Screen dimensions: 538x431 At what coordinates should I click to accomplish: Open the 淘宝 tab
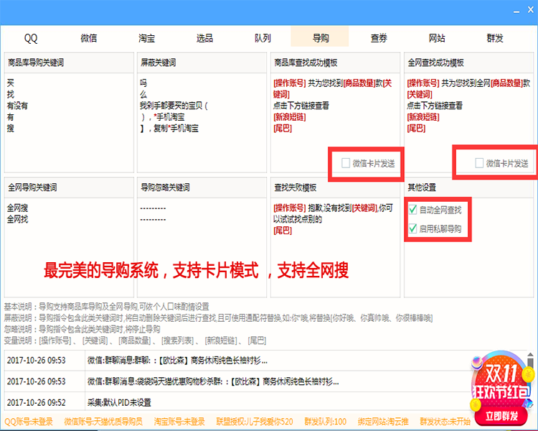tap(146, 38)
